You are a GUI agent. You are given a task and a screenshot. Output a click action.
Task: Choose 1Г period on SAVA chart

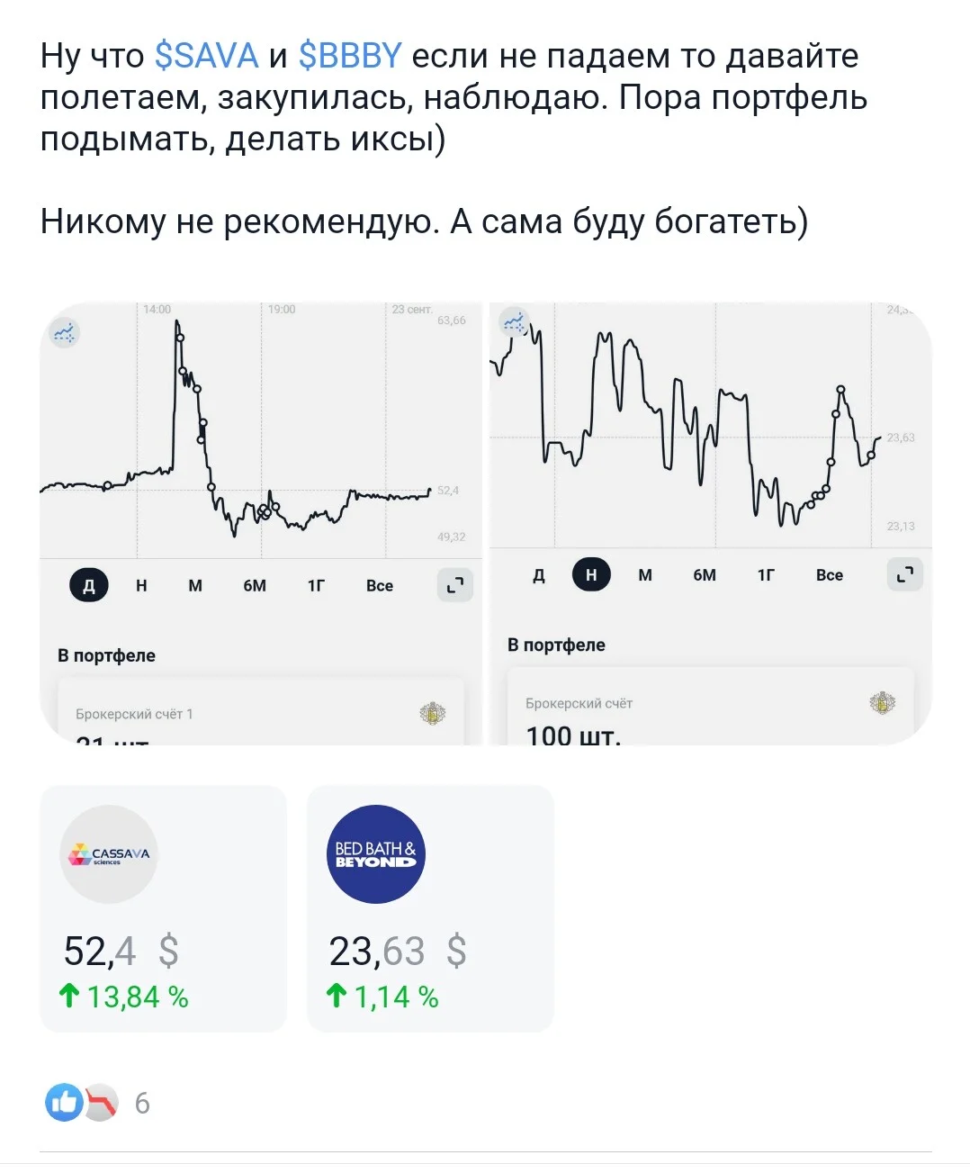click(x=316, y=585)
